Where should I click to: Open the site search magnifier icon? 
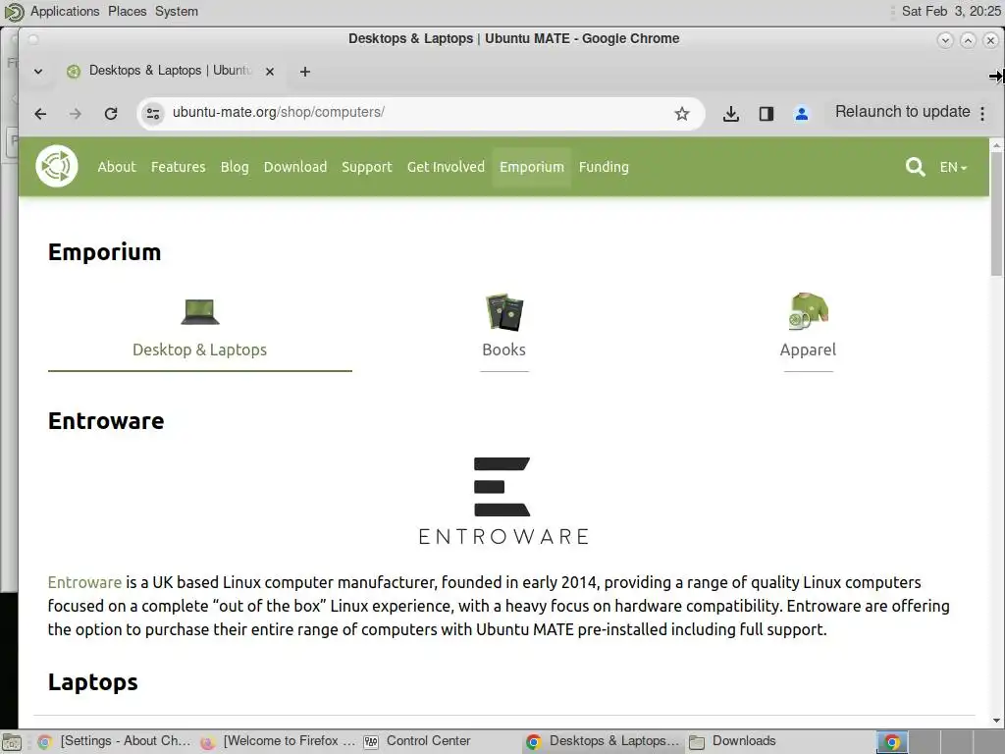pyautogui.click(x=915, y=167)
